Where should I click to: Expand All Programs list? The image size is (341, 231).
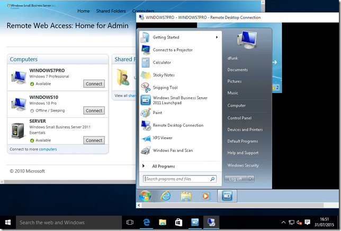[x=164, y=166]
